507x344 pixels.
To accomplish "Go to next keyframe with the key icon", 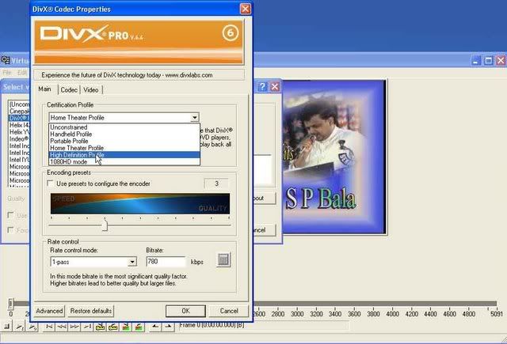I will 112,327.
